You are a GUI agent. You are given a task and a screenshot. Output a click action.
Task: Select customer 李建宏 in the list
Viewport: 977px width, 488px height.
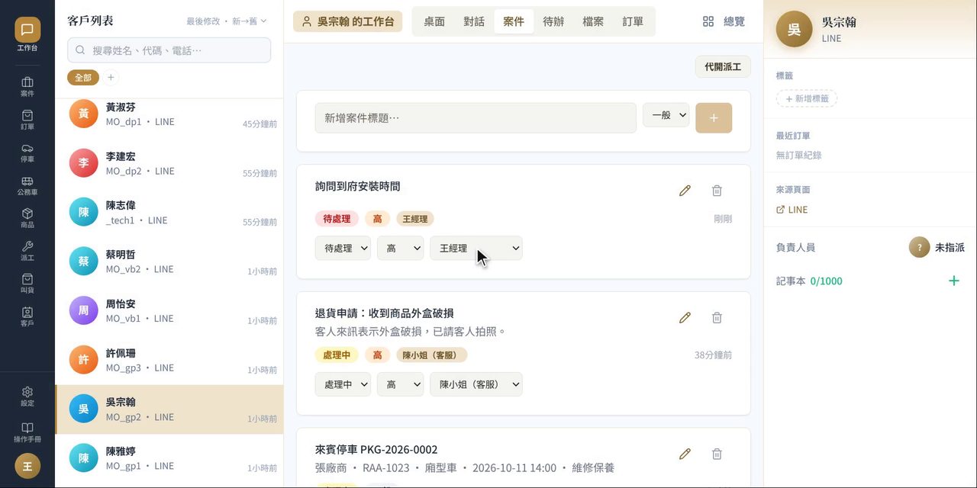(169, 163)
